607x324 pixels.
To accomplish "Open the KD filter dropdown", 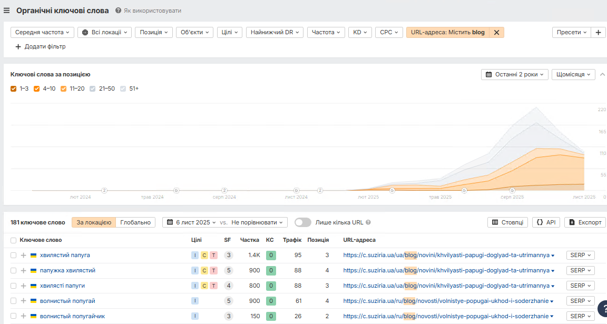I will click(x=360, y=33).
